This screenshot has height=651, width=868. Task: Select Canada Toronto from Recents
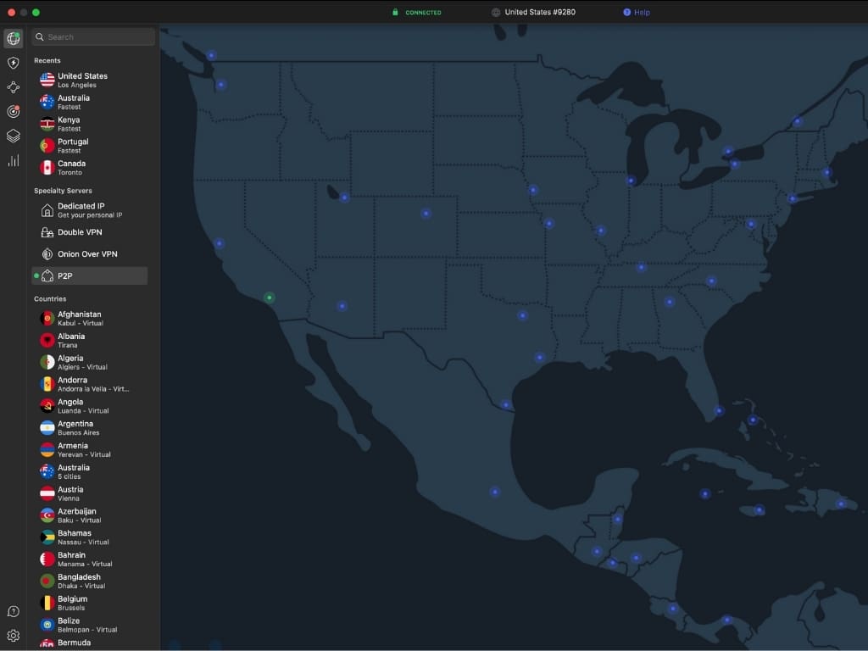(72, 167)
